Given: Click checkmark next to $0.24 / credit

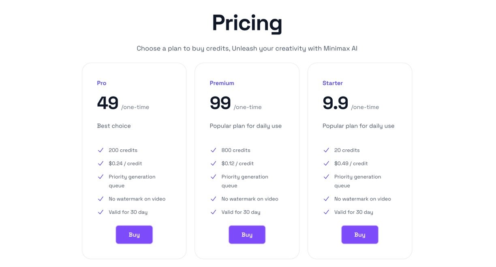Looking at the screenshot, I should click(101, 164).
